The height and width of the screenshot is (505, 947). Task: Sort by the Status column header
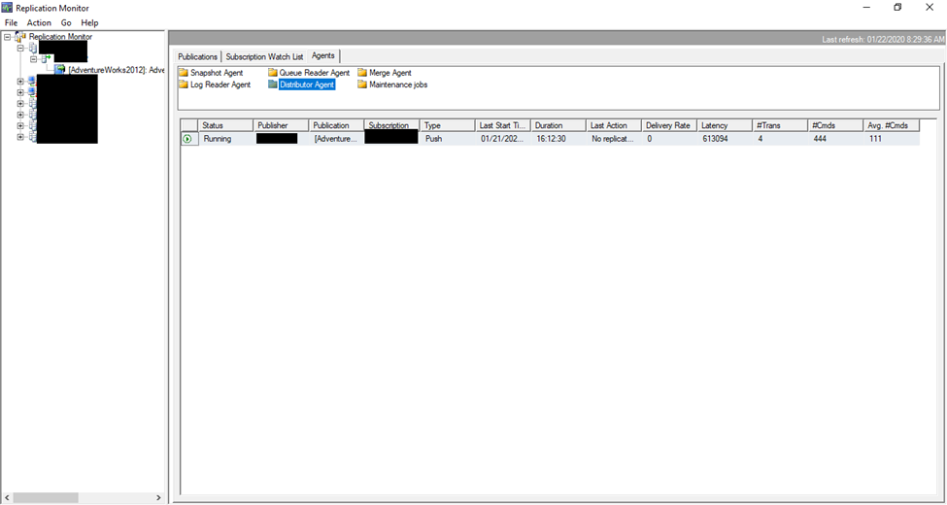coord(225,125)
